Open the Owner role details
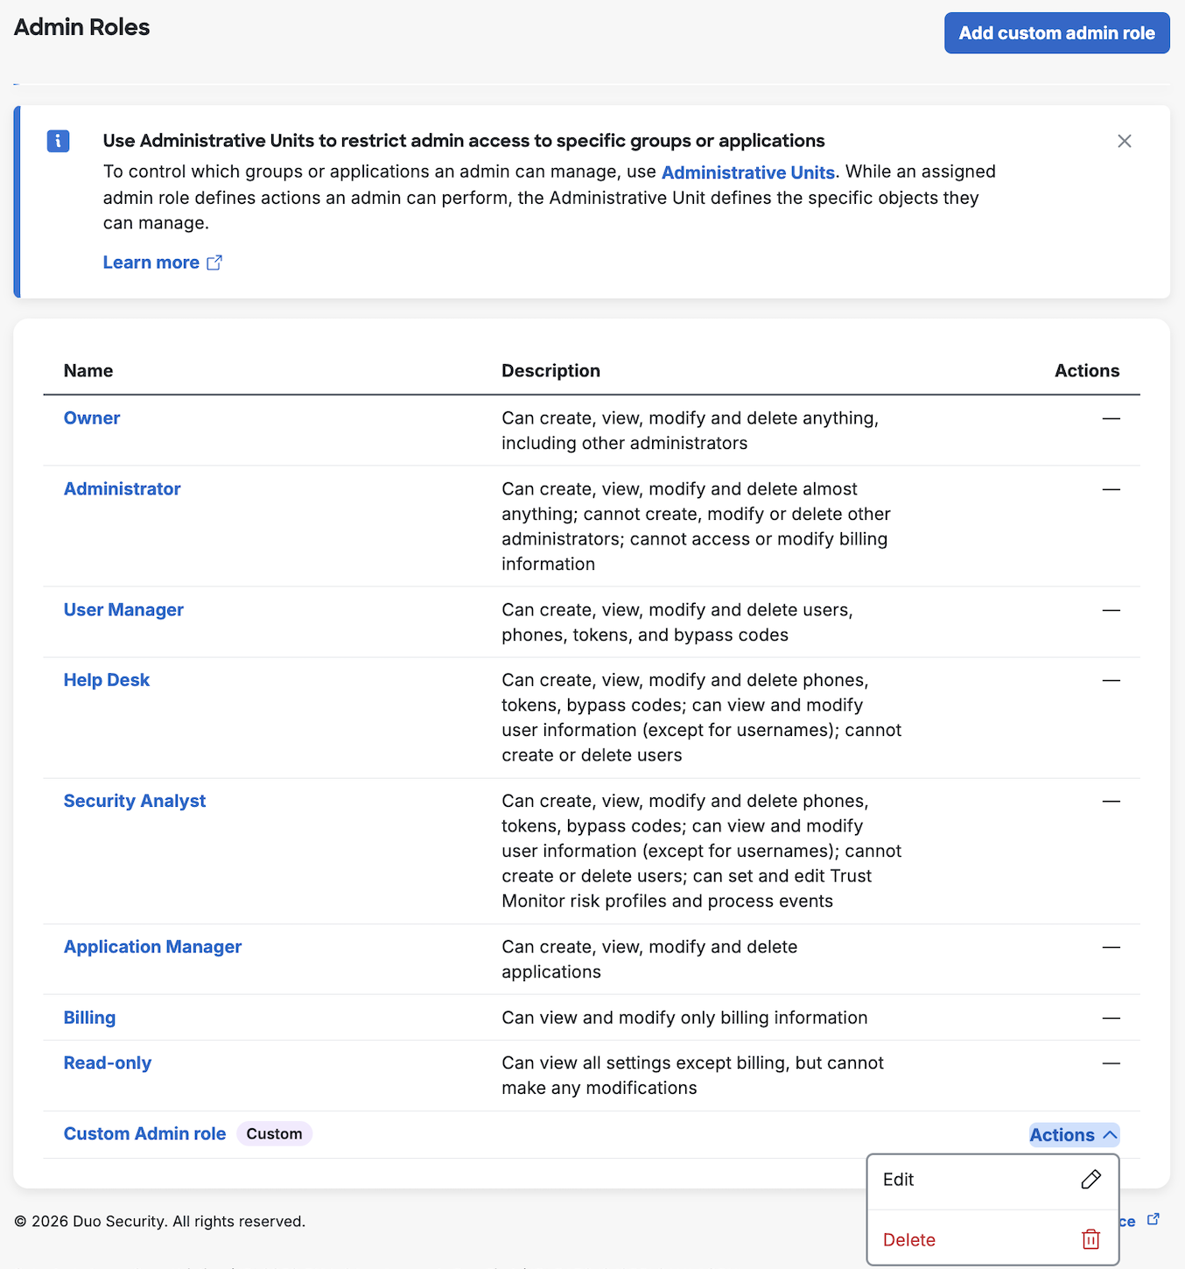The image size is (1185, 1269). (92, 417)
